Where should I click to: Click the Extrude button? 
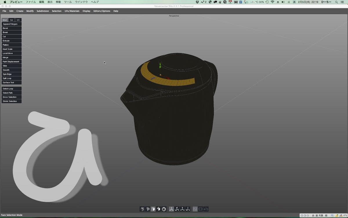(11, 41)
